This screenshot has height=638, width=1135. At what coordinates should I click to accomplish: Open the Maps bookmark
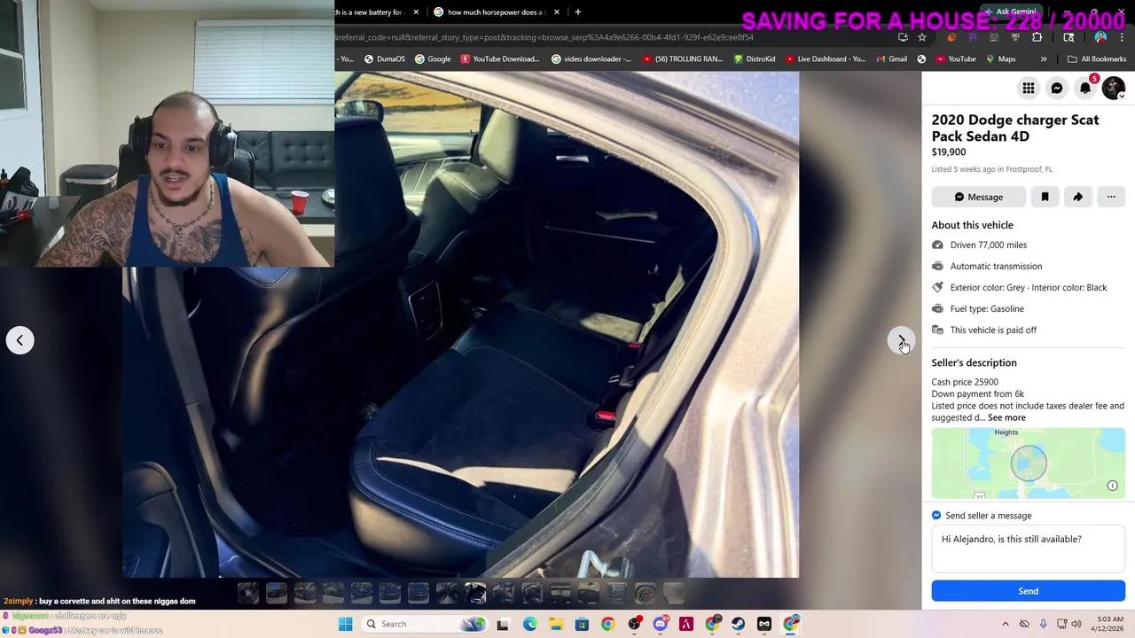click(x=999, y=59)
